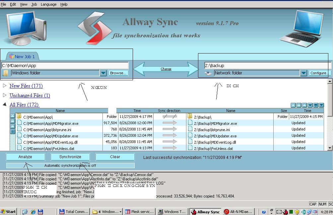
Task: Click sync direction arrow for MDUpdater.exe row
Action: [x=170, y=135]
